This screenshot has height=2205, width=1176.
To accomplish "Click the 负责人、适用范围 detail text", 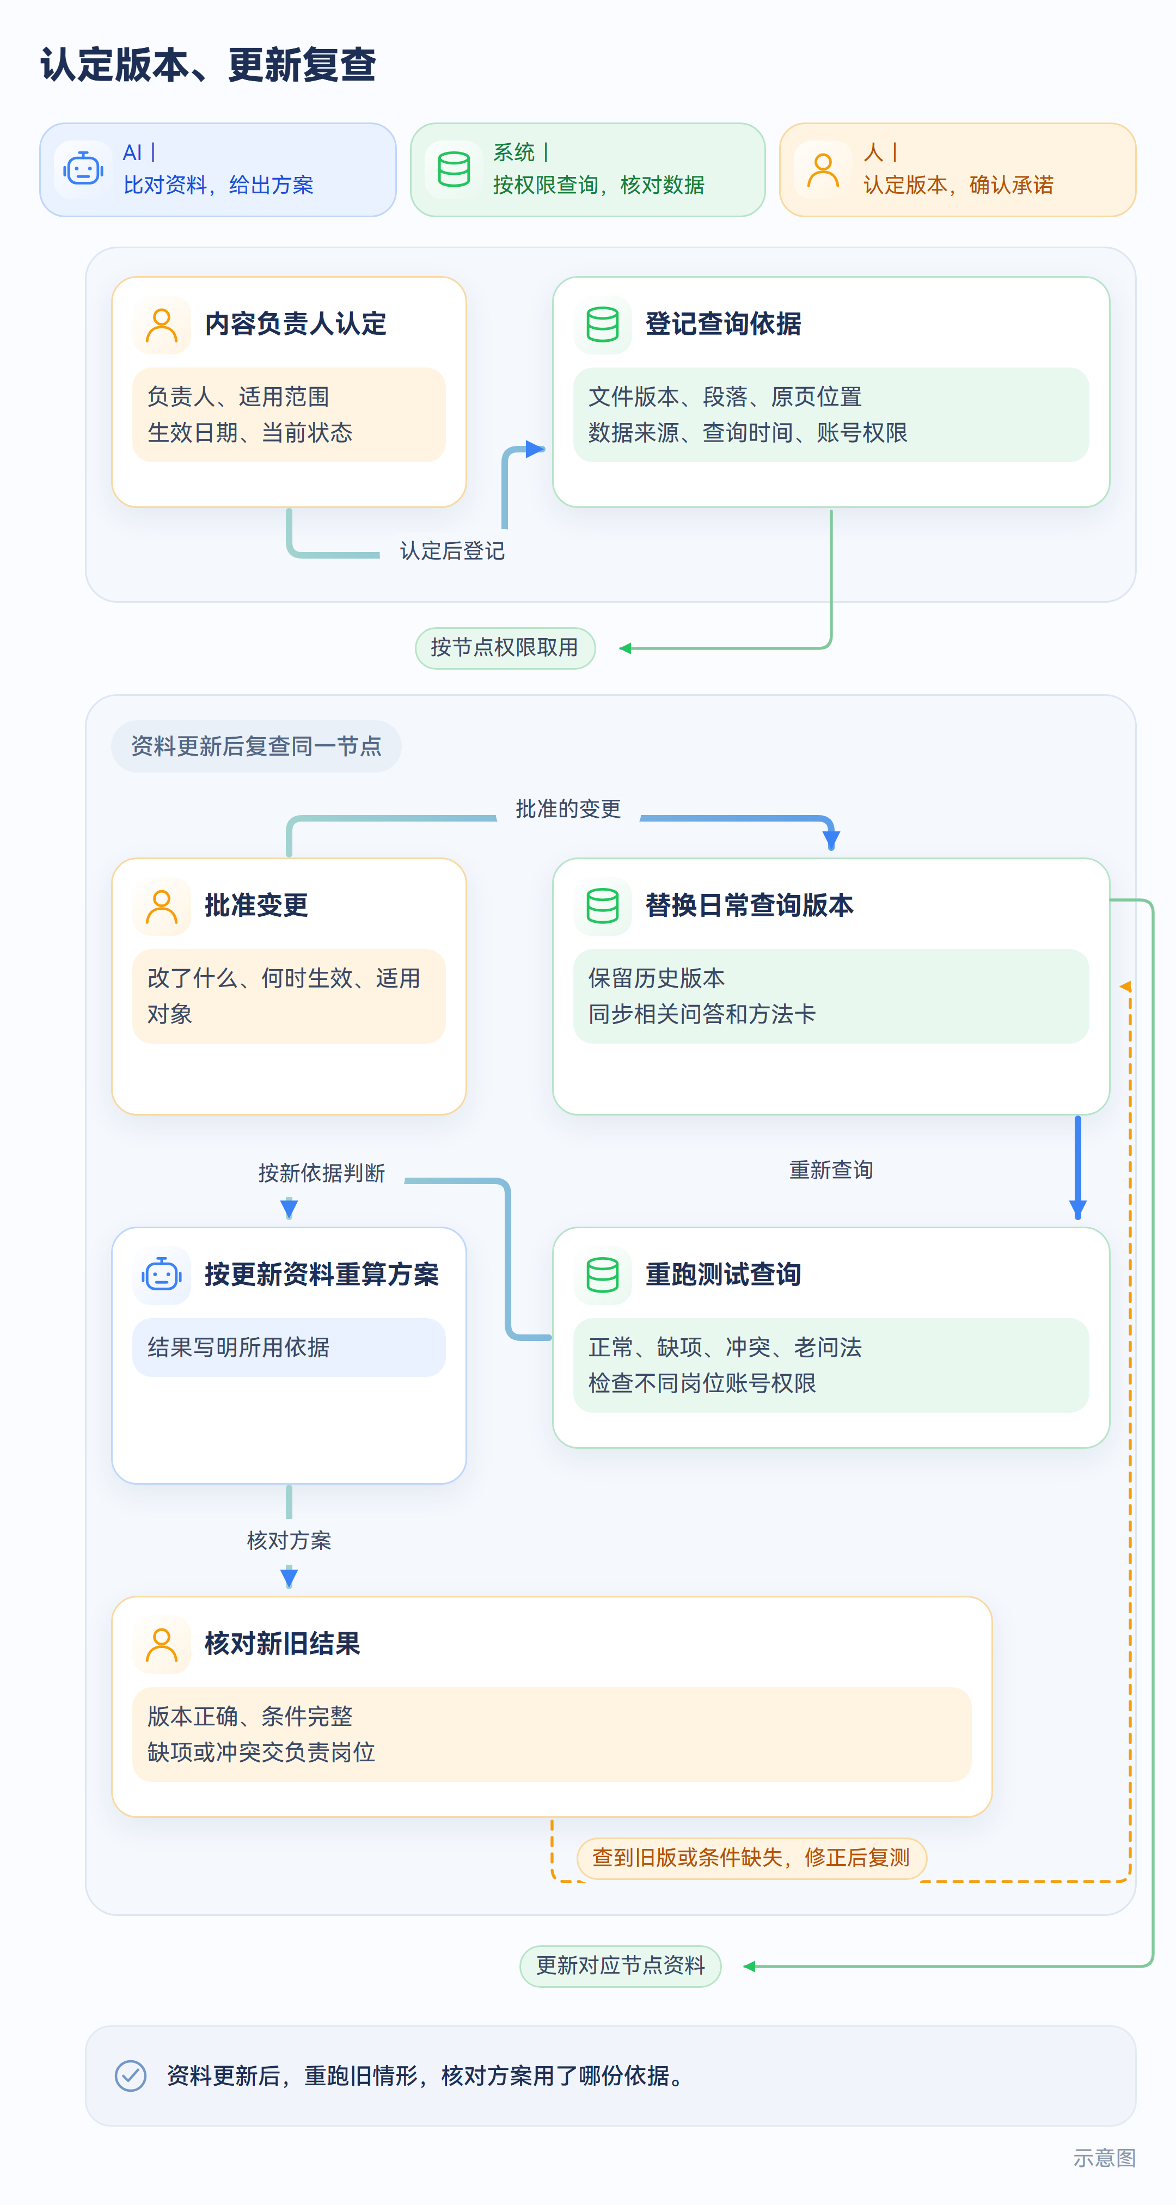I will tap(238, 397).
